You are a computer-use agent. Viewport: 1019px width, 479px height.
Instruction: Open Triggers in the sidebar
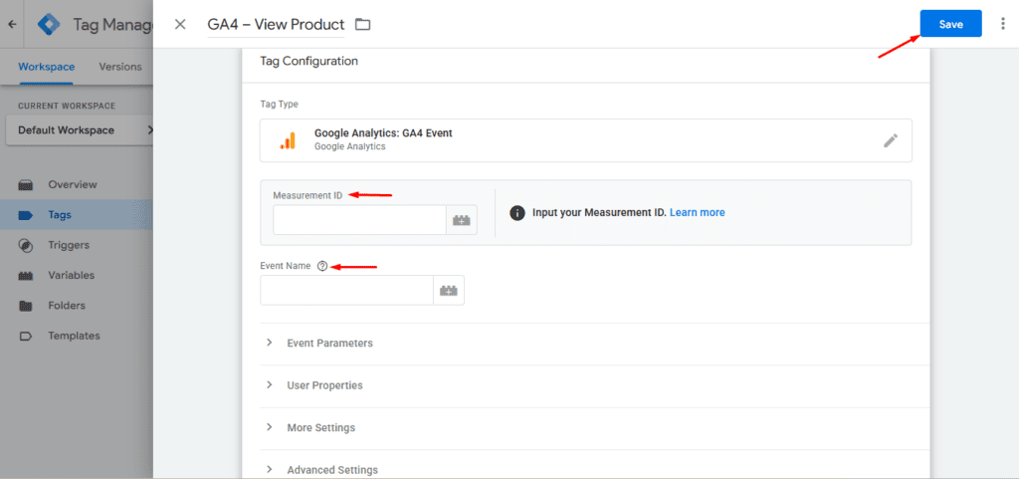[69, 245]
